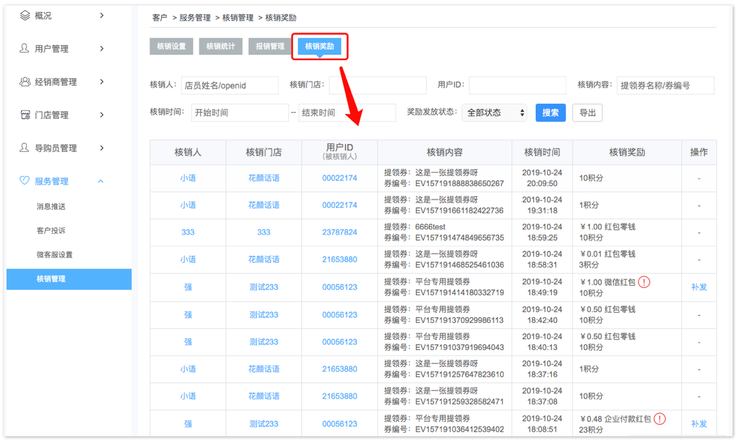Collapse the 服务管理 menu chevron
This screenshot has width=740, height=441.
[x=101, y=181]
